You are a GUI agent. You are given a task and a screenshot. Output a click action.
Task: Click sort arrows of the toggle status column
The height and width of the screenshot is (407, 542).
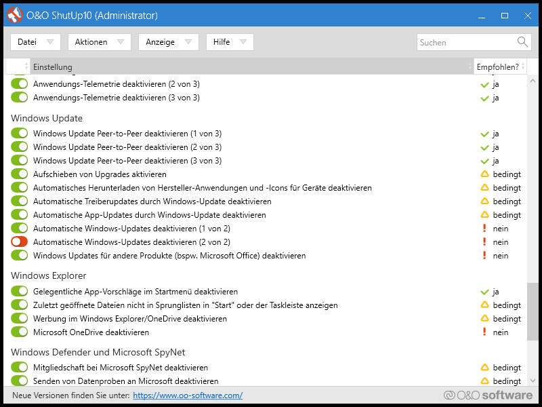click(26, 66)
